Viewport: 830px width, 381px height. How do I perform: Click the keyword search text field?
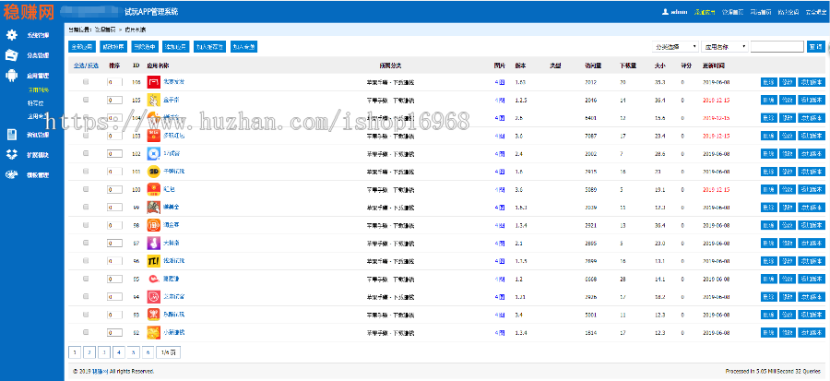click(x=777, y=46)
